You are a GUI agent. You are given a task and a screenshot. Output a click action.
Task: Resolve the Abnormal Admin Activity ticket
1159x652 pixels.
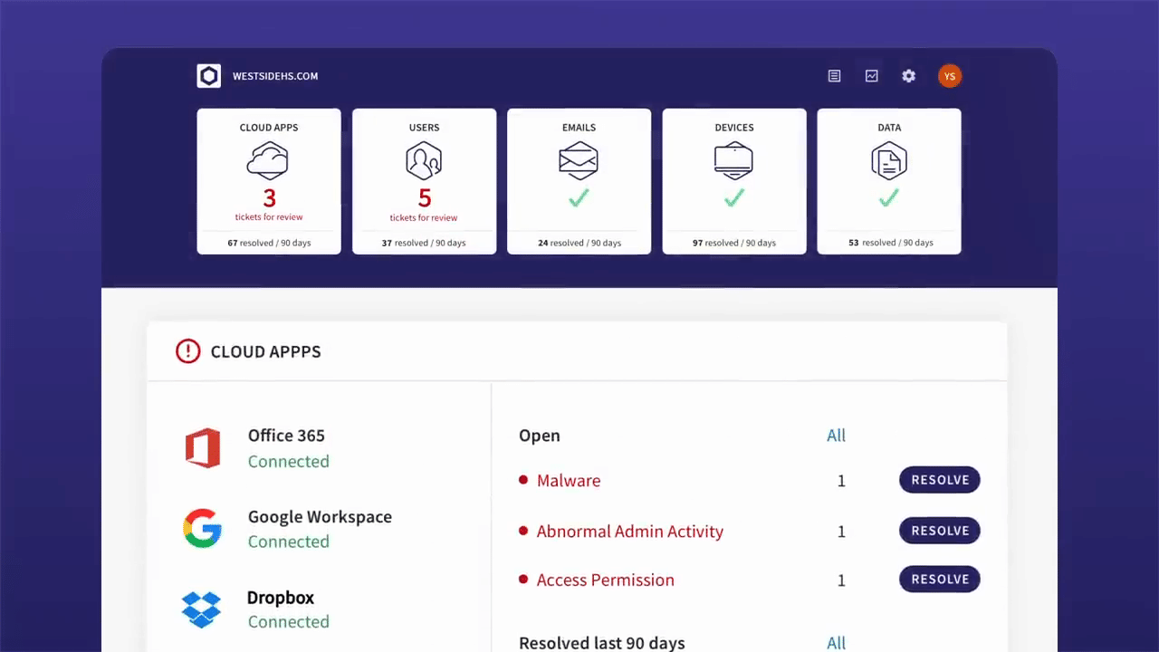[940, 531]
